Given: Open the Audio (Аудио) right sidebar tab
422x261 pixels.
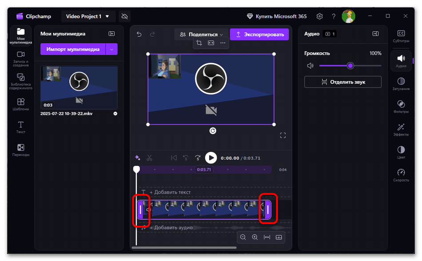Looking at the screenshot, I should 401,61.
